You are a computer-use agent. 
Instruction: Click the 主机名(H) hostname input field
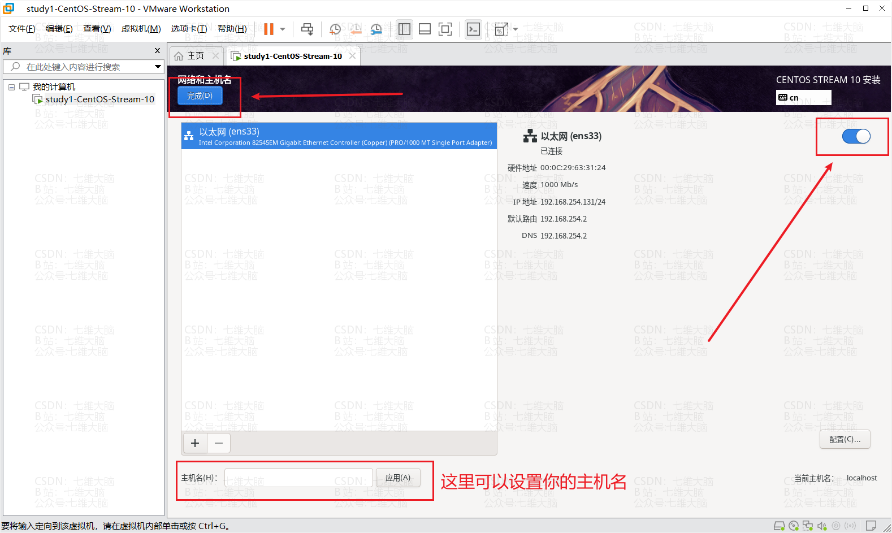coord(298,478)
